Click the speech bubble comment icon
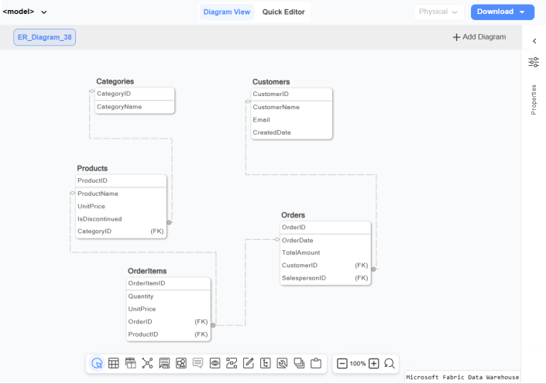The image size is (546, 384). pos(197,363)
